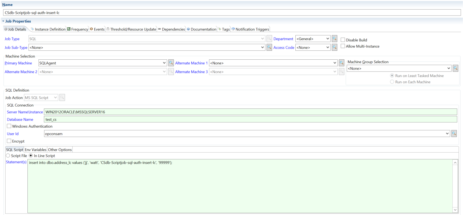
Task: Switch to Instance Definition tab
Action: [x=48, y=29]
